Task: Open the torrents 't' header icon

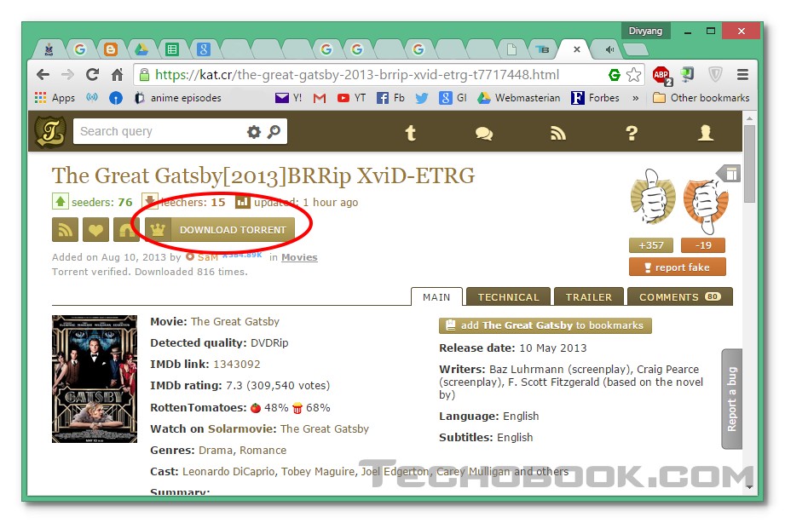Action: click(411, 133)
